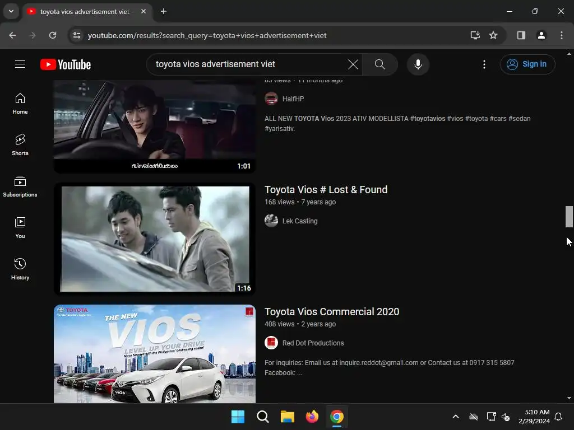
Task: Click the Sign in button
Action: coord(527,64)
